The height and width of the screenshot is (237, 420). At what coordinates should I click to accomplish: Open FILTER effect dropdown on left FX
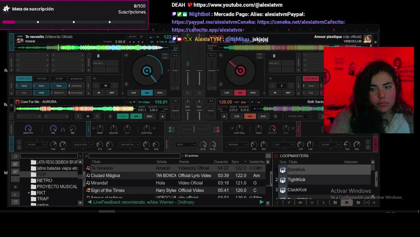[36, 145]
